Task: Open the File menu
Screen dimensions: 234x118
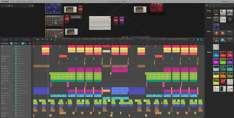Action: 13,2
